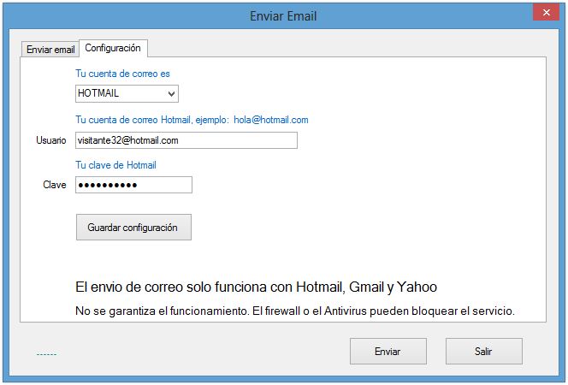Select the Configuración tab

pos(113,48)
